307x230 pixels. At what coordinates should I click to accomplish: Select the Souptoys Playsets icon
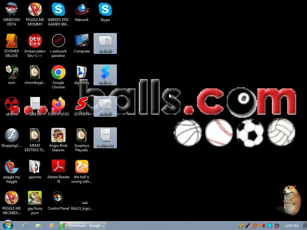click(82, 140)
